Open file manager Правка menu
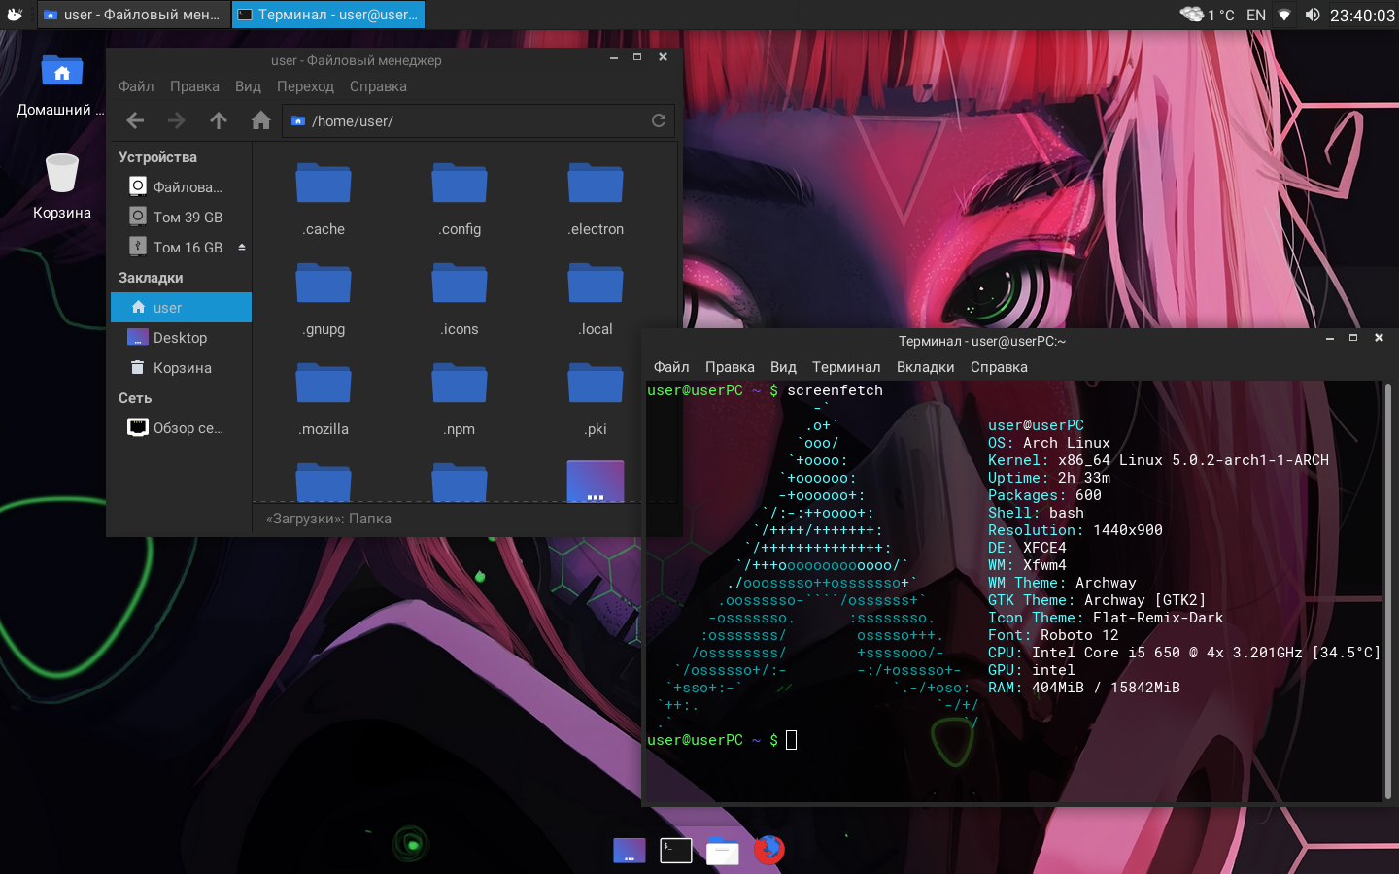 pos(194,86)
